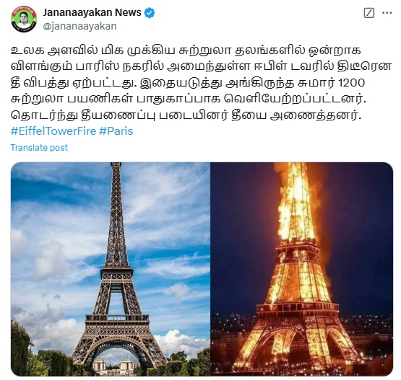
Task: Follow the #Paris hashtag
Action: tap(116, 131)
